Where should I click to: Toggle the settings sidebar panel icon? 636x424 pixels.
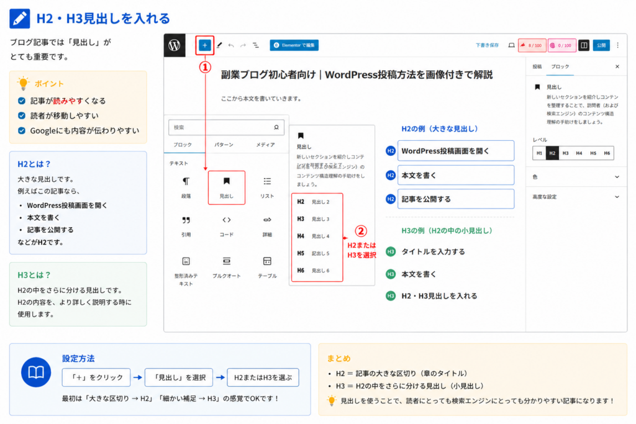584,45
